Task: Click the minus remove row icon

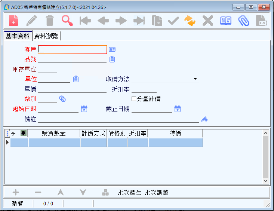Action: point(38,192)
